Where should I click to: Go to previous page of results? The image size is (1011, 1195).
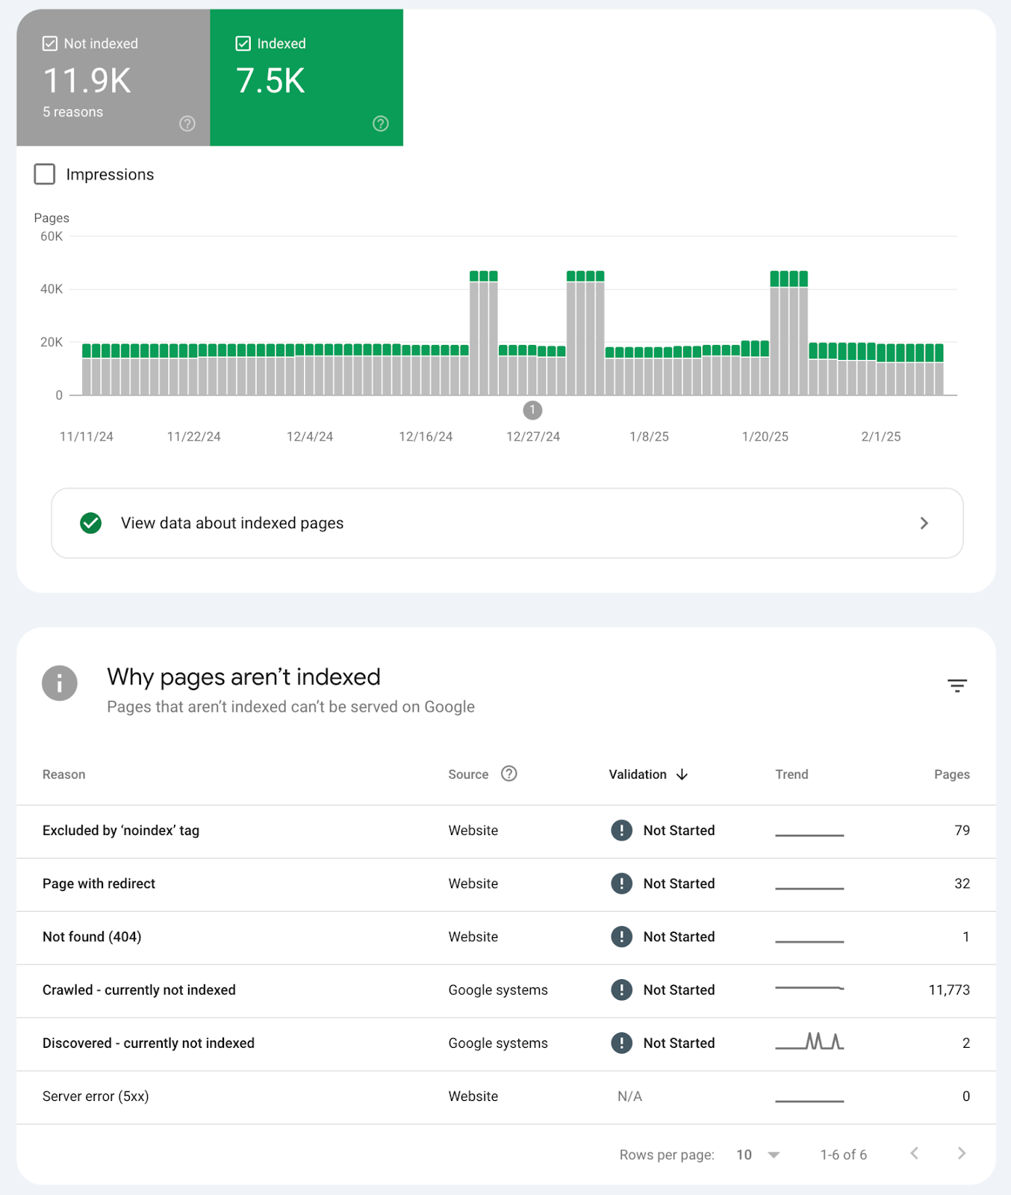point(915,1154)
